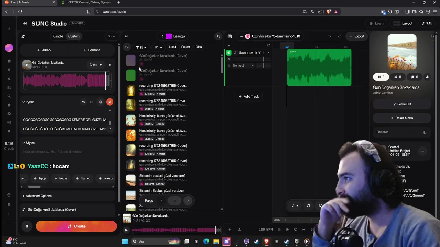The width and height of the screenshot is (440, 247).
Task: Select the green SONG clip on the timeline
Action: point(319,68)
